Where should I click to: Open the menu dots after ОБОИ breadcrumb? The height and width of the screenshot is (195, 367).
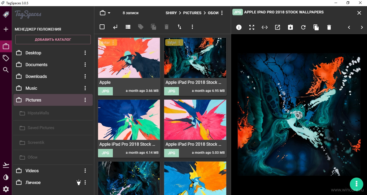[x=222, y=13]
